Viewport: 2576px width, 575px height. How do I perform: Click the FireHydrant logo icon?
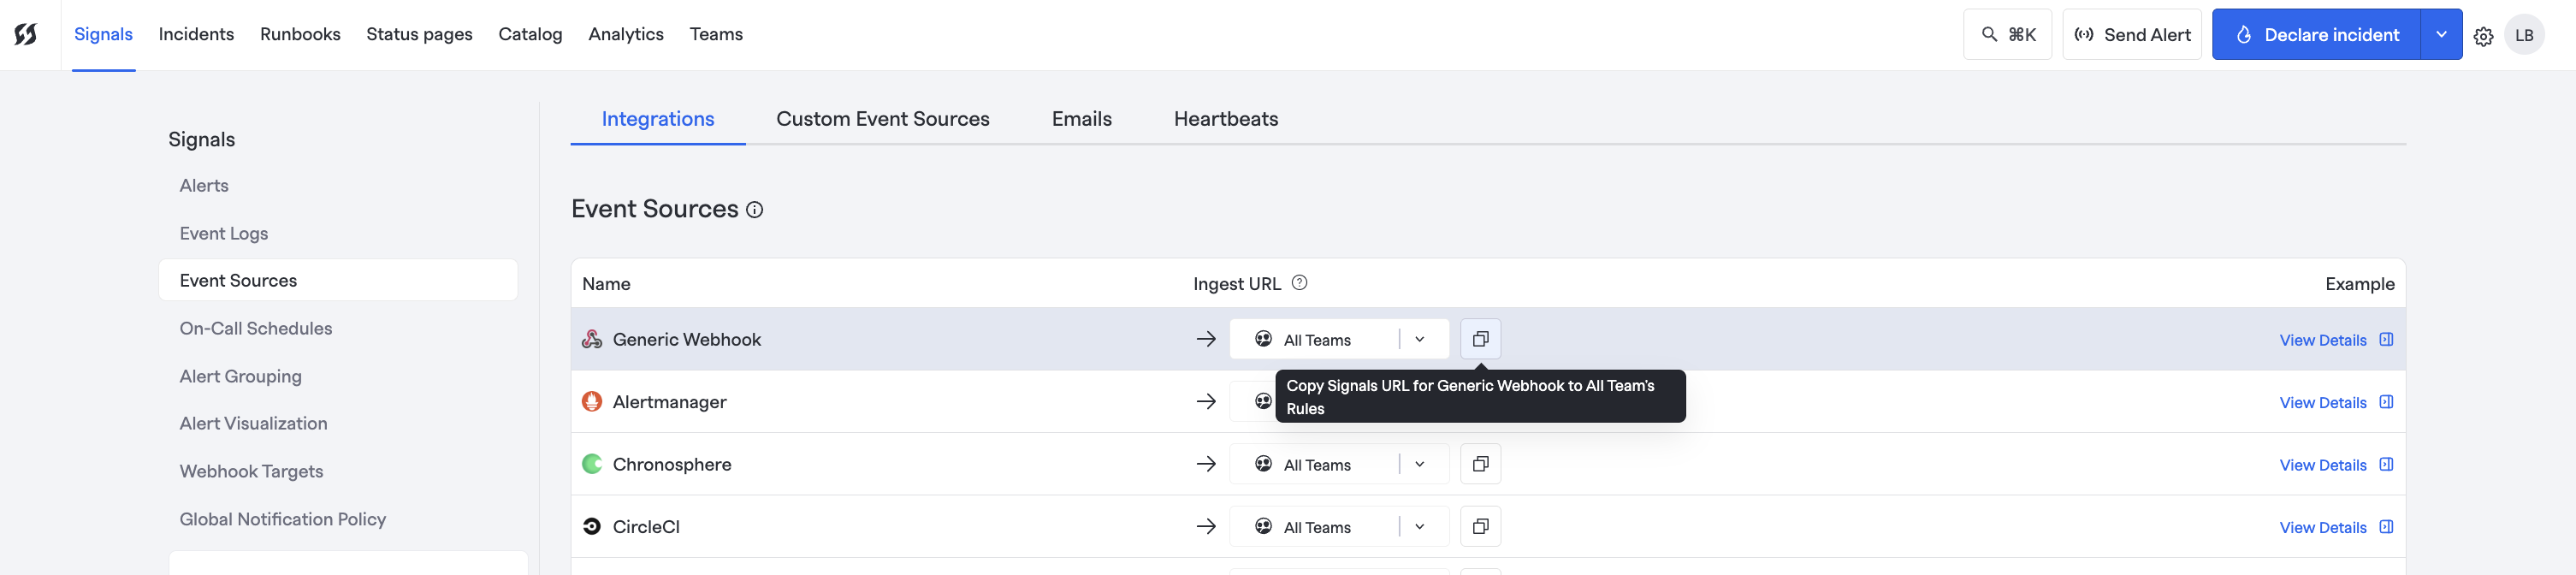tap(26, 35)
